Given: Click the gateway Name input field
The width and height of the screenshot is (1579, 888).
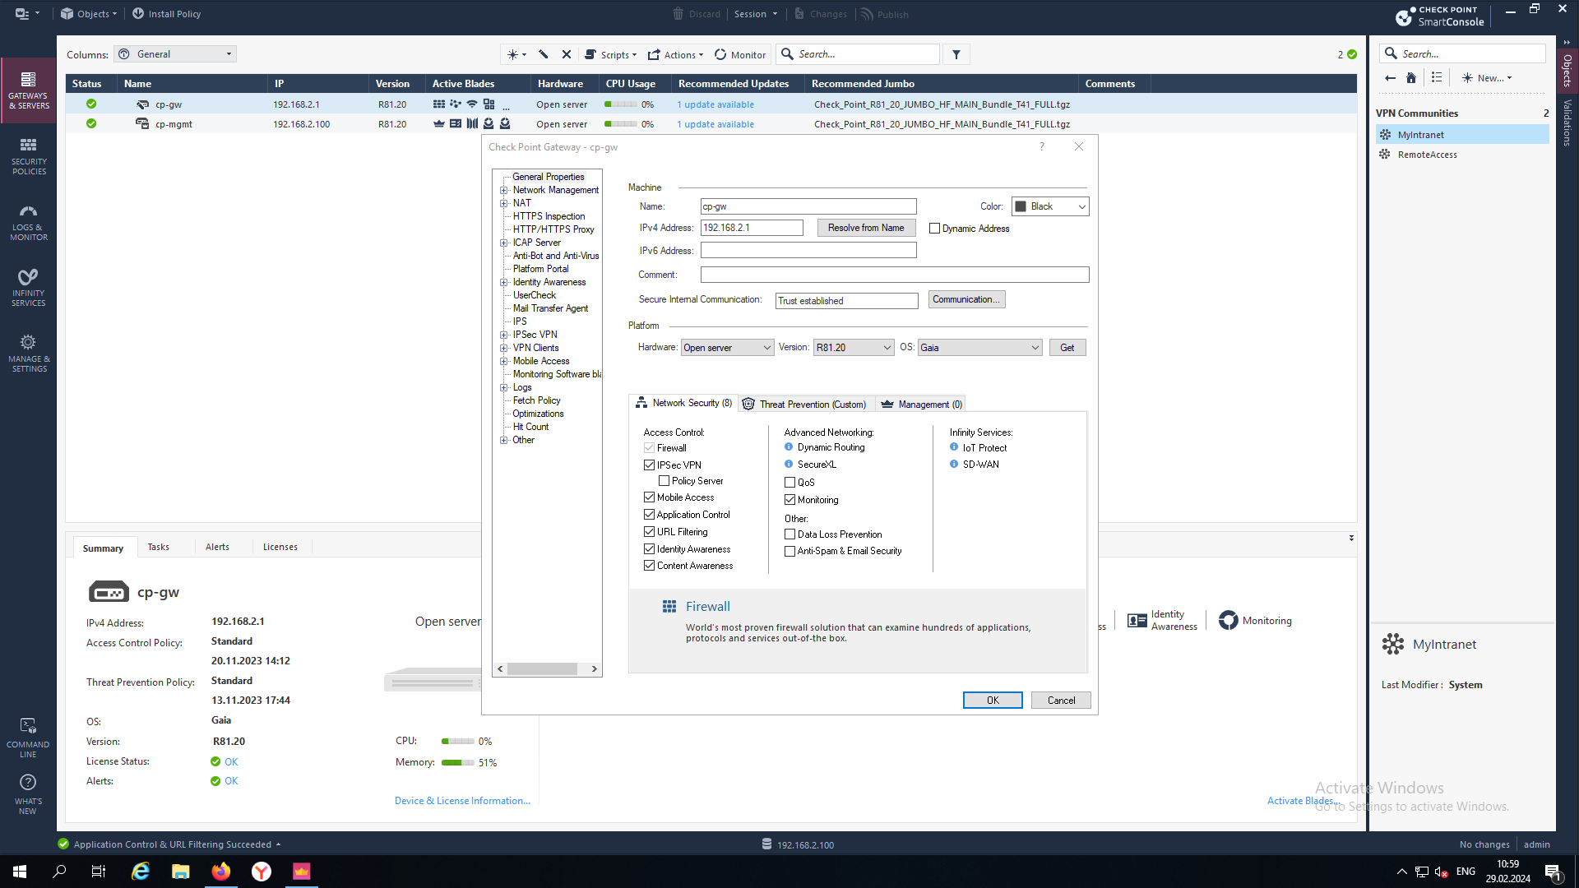Looking at the screenshot, I should click(x=808, y=206).
